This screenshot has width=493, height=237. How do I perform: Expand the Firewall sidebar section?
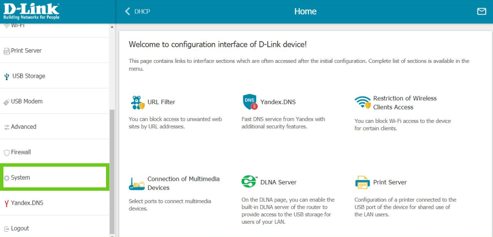click(x=21, y=152)
